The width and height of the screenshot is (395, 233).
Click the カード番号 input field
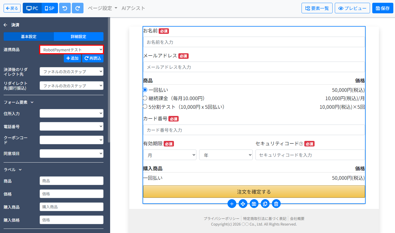click(254, 130)
